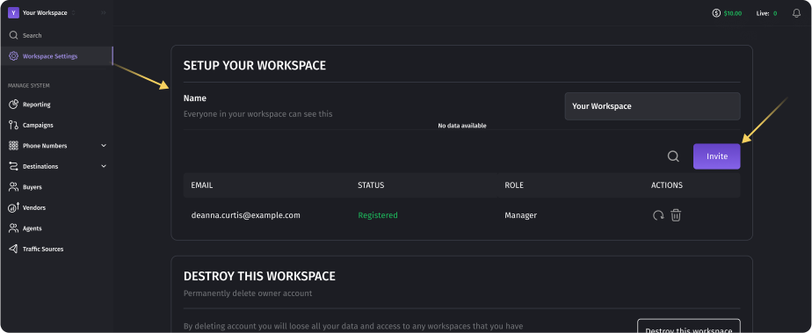812x333 pixels.
Task: Click the DESTROY THIS WORKSPACE heading
Action: pos(259,276)
